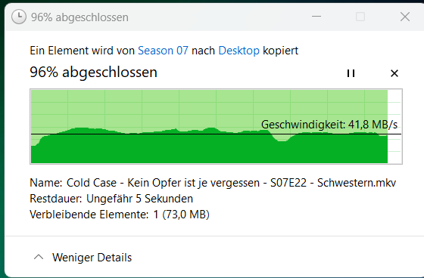424x278 pixels.
Task: Minimize the copy progress window
Action: [316, 17]
